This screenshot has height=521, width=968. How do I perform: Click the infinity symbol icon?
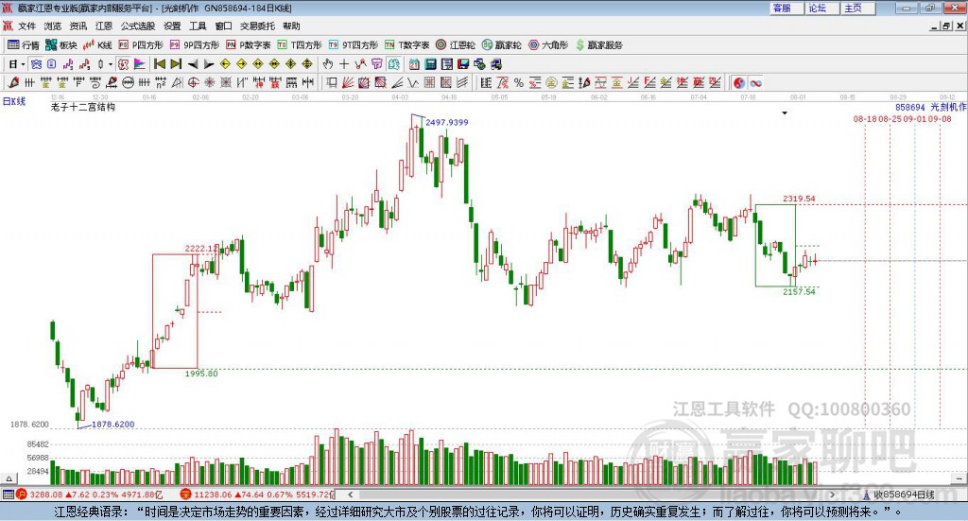pyautogui.click(x=755, y=82)
